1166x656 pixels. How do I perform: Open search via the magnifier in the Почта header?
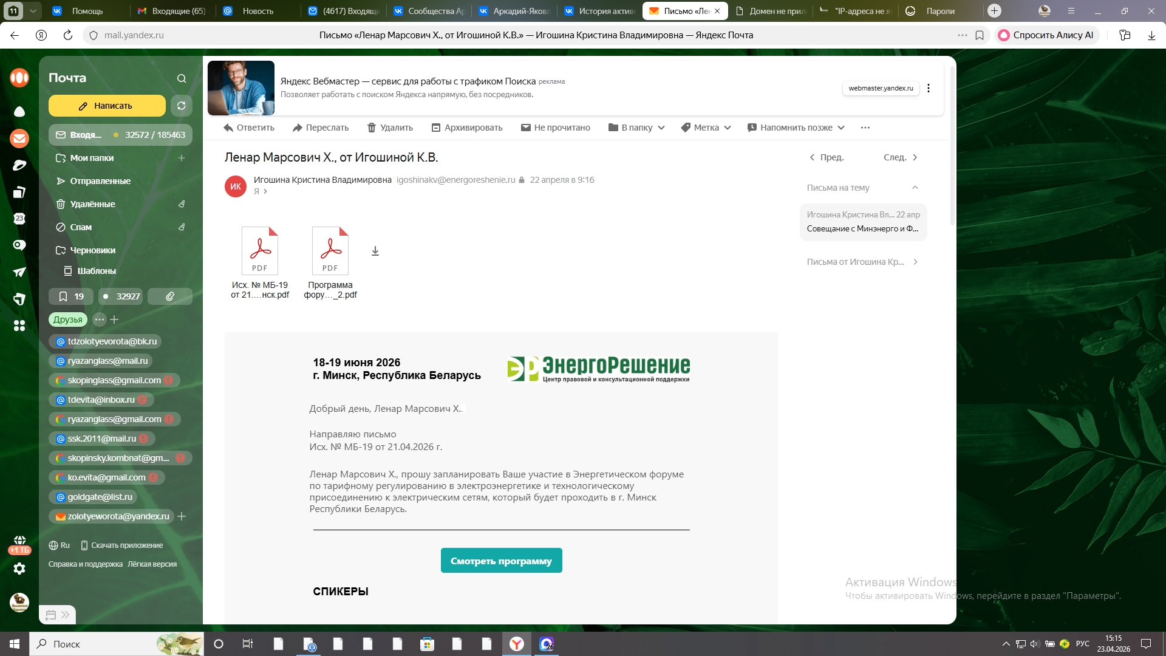[x=182, y=78]
